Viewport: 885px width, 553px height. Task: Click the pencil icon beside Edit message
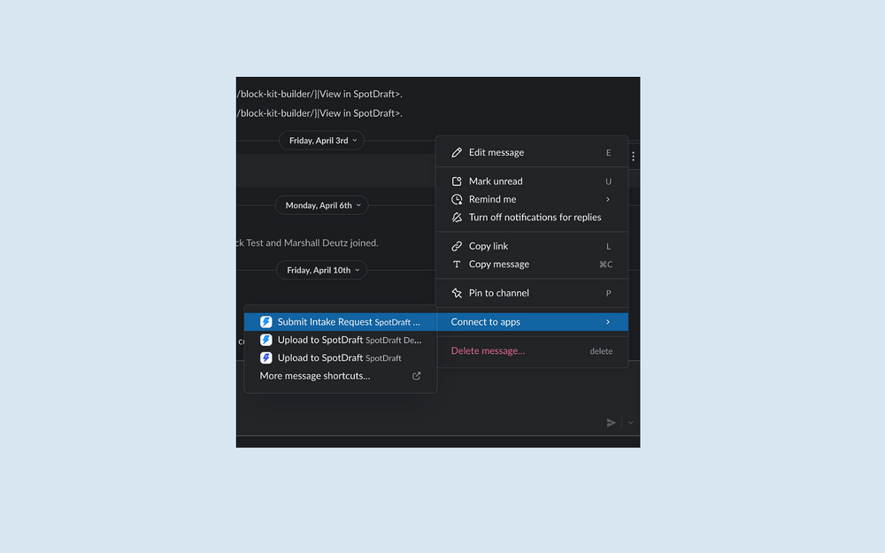click(x=457, y=152)
